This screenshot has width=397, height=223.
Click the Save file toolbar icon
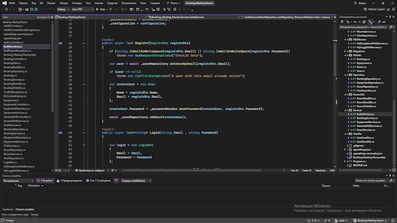point(32,9)
